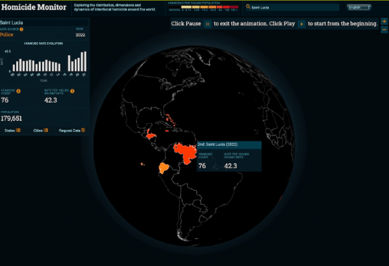This screenshot has height=266, width=389.
Task: Click Play to restart the animation
Action: click(x=301, y=24)
